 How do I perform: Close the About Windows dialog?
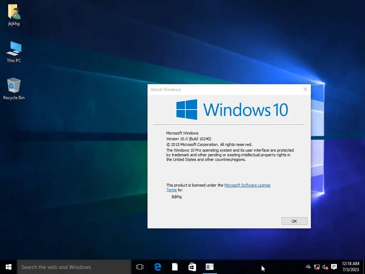click(x=305, y=89)
